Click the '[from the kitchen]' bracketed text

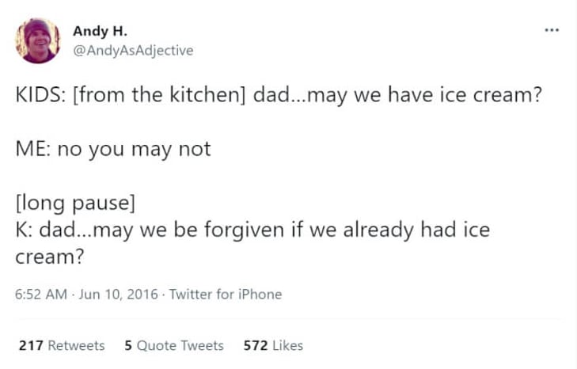159,95
